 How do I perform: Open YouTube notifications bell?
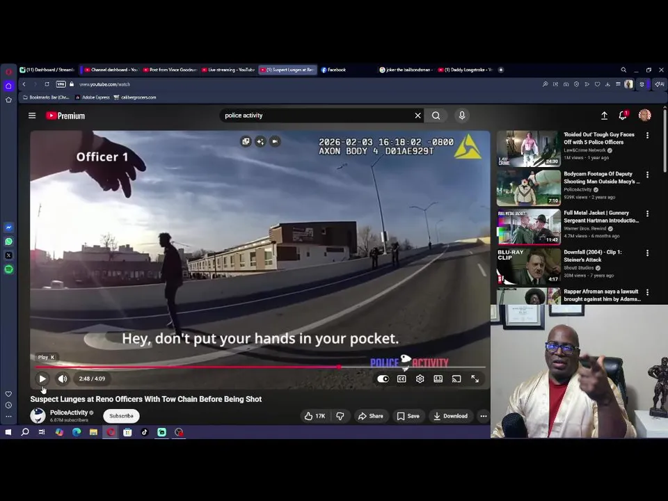point(623,116)
